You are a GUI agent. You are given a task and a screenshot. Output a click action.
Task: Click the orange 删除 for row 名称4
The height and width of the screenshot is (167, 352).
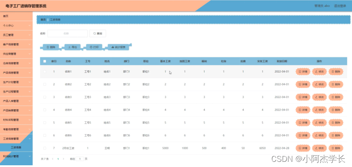(336, 110)
